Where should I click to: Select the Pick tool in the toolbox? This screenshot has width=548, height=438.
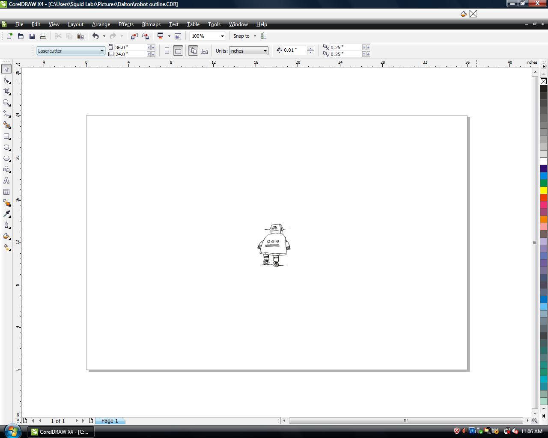click(6, 69)
